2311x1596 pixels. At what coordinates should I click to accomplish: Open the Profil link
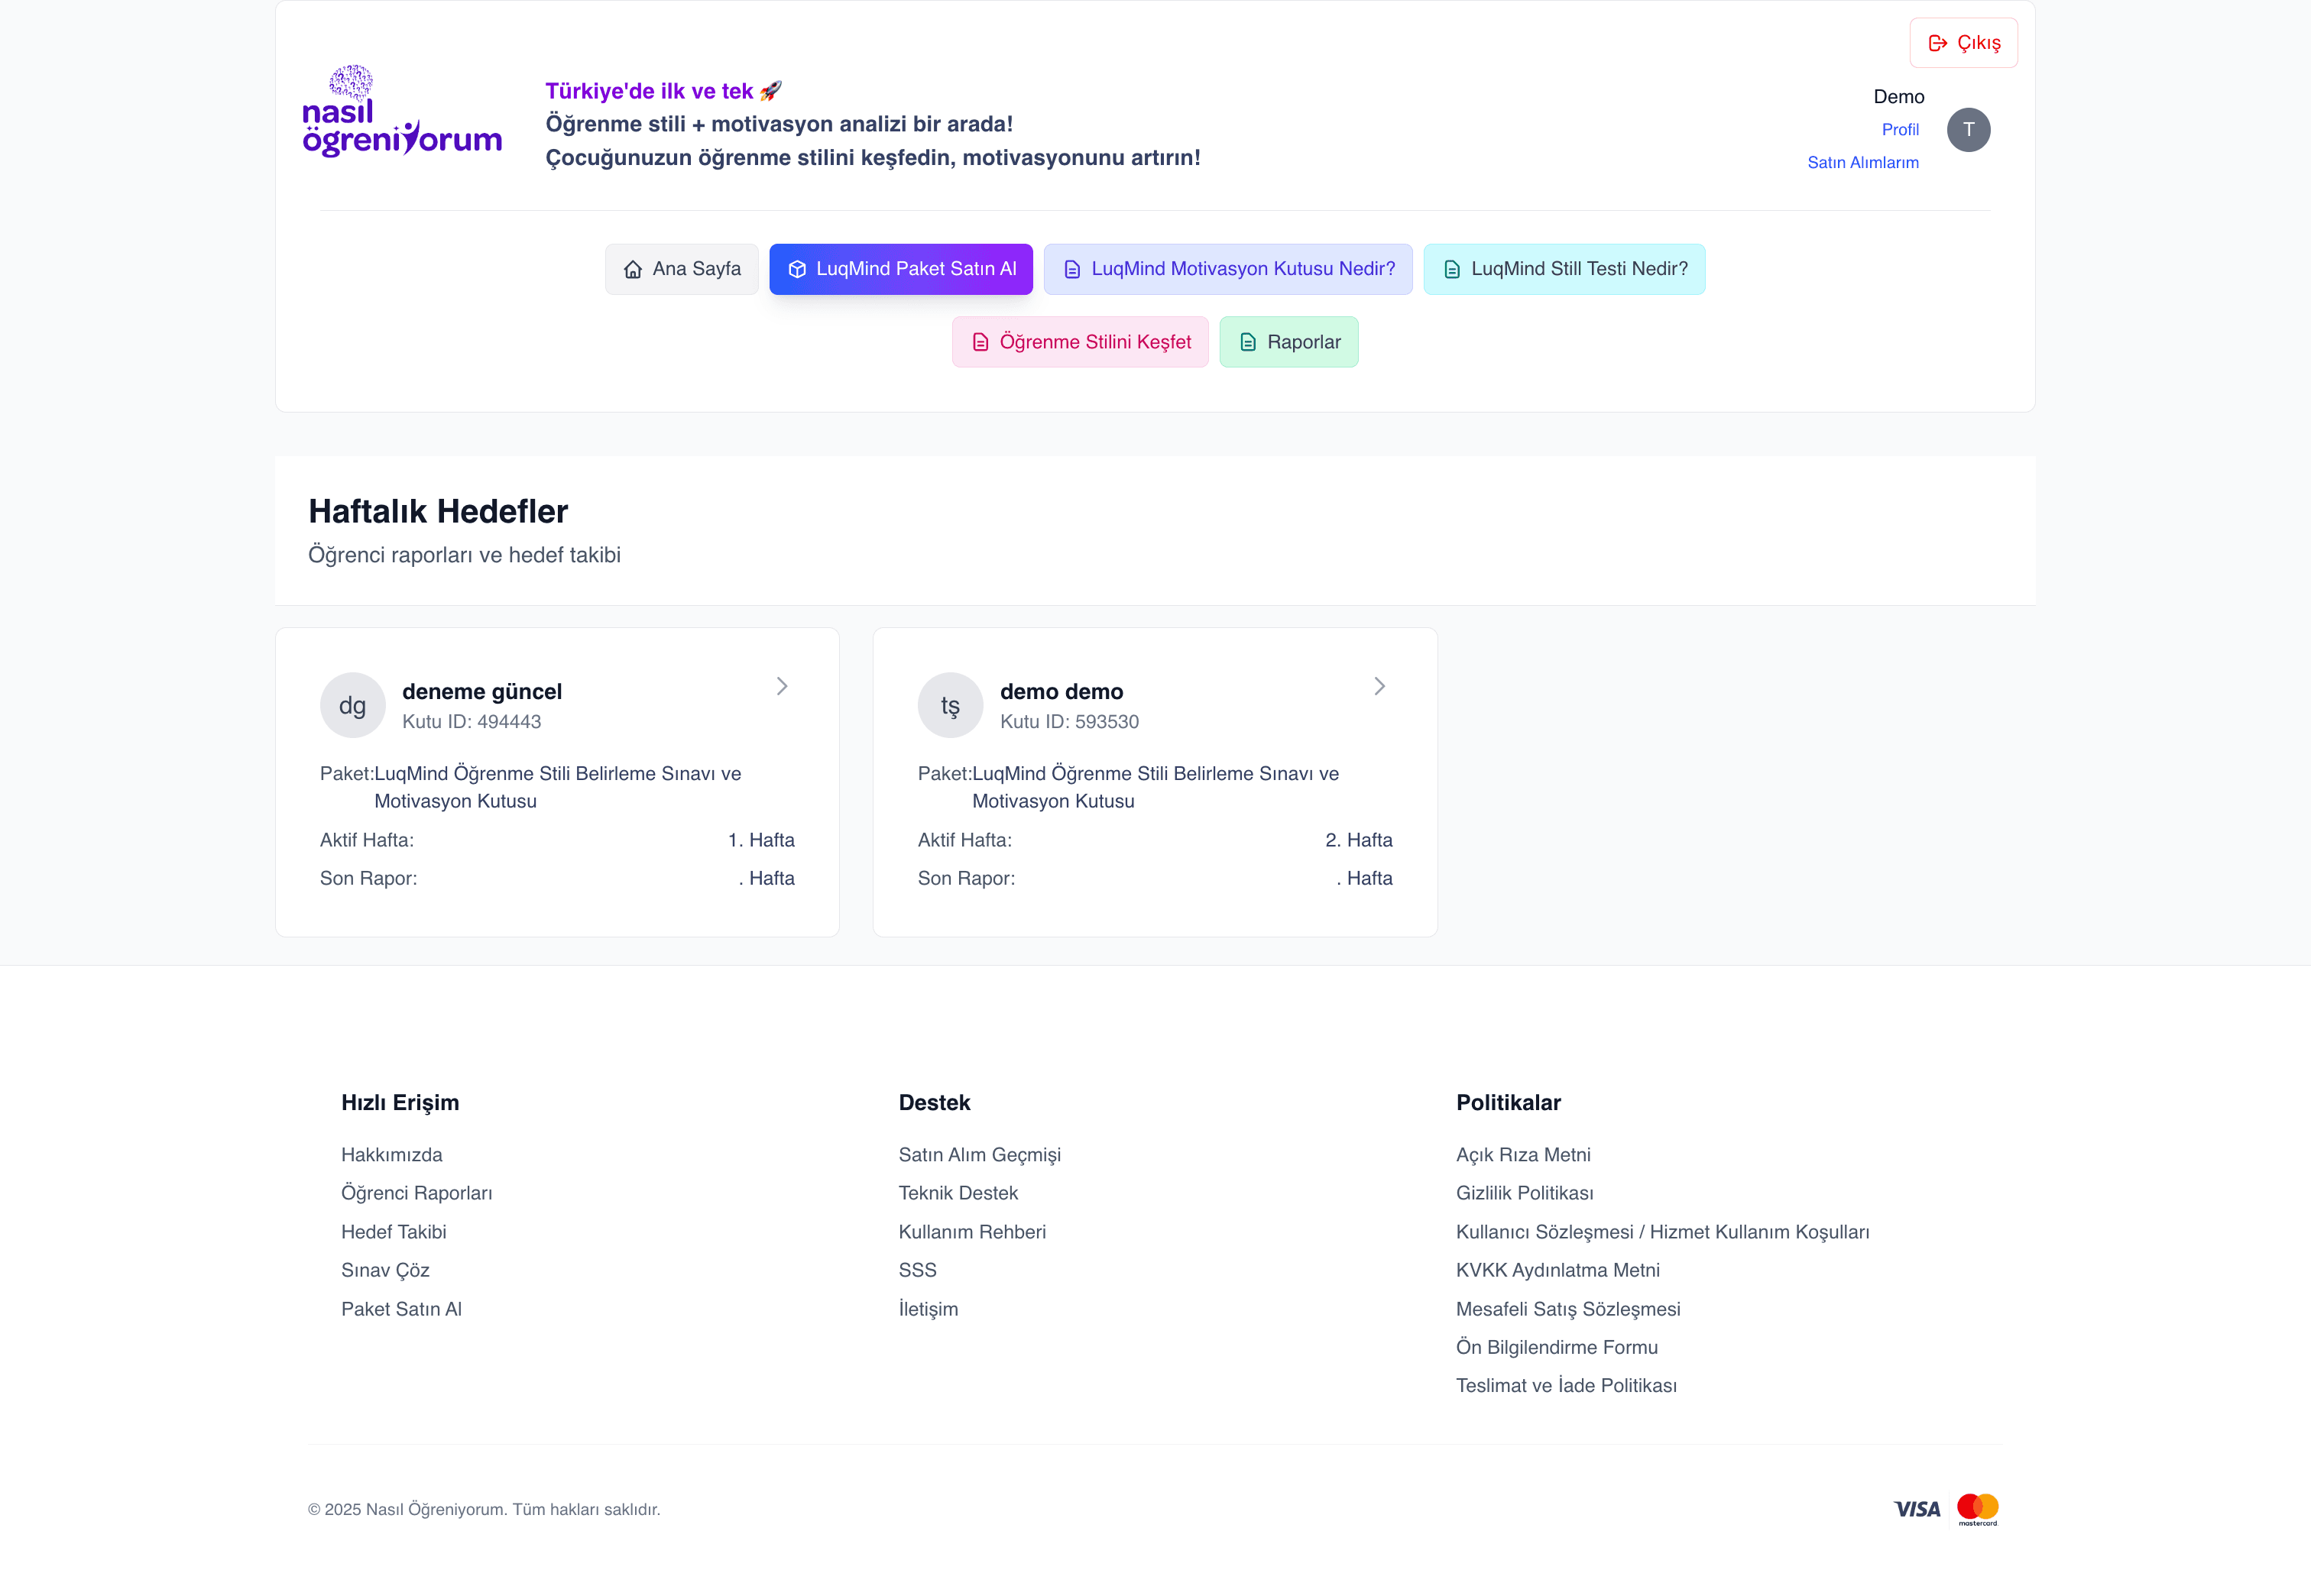pos(1900,129)
